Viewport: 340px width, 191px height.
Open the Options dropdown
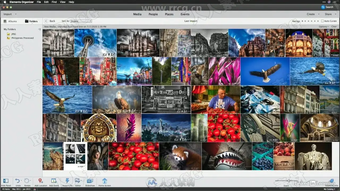(x=324, y=27)
